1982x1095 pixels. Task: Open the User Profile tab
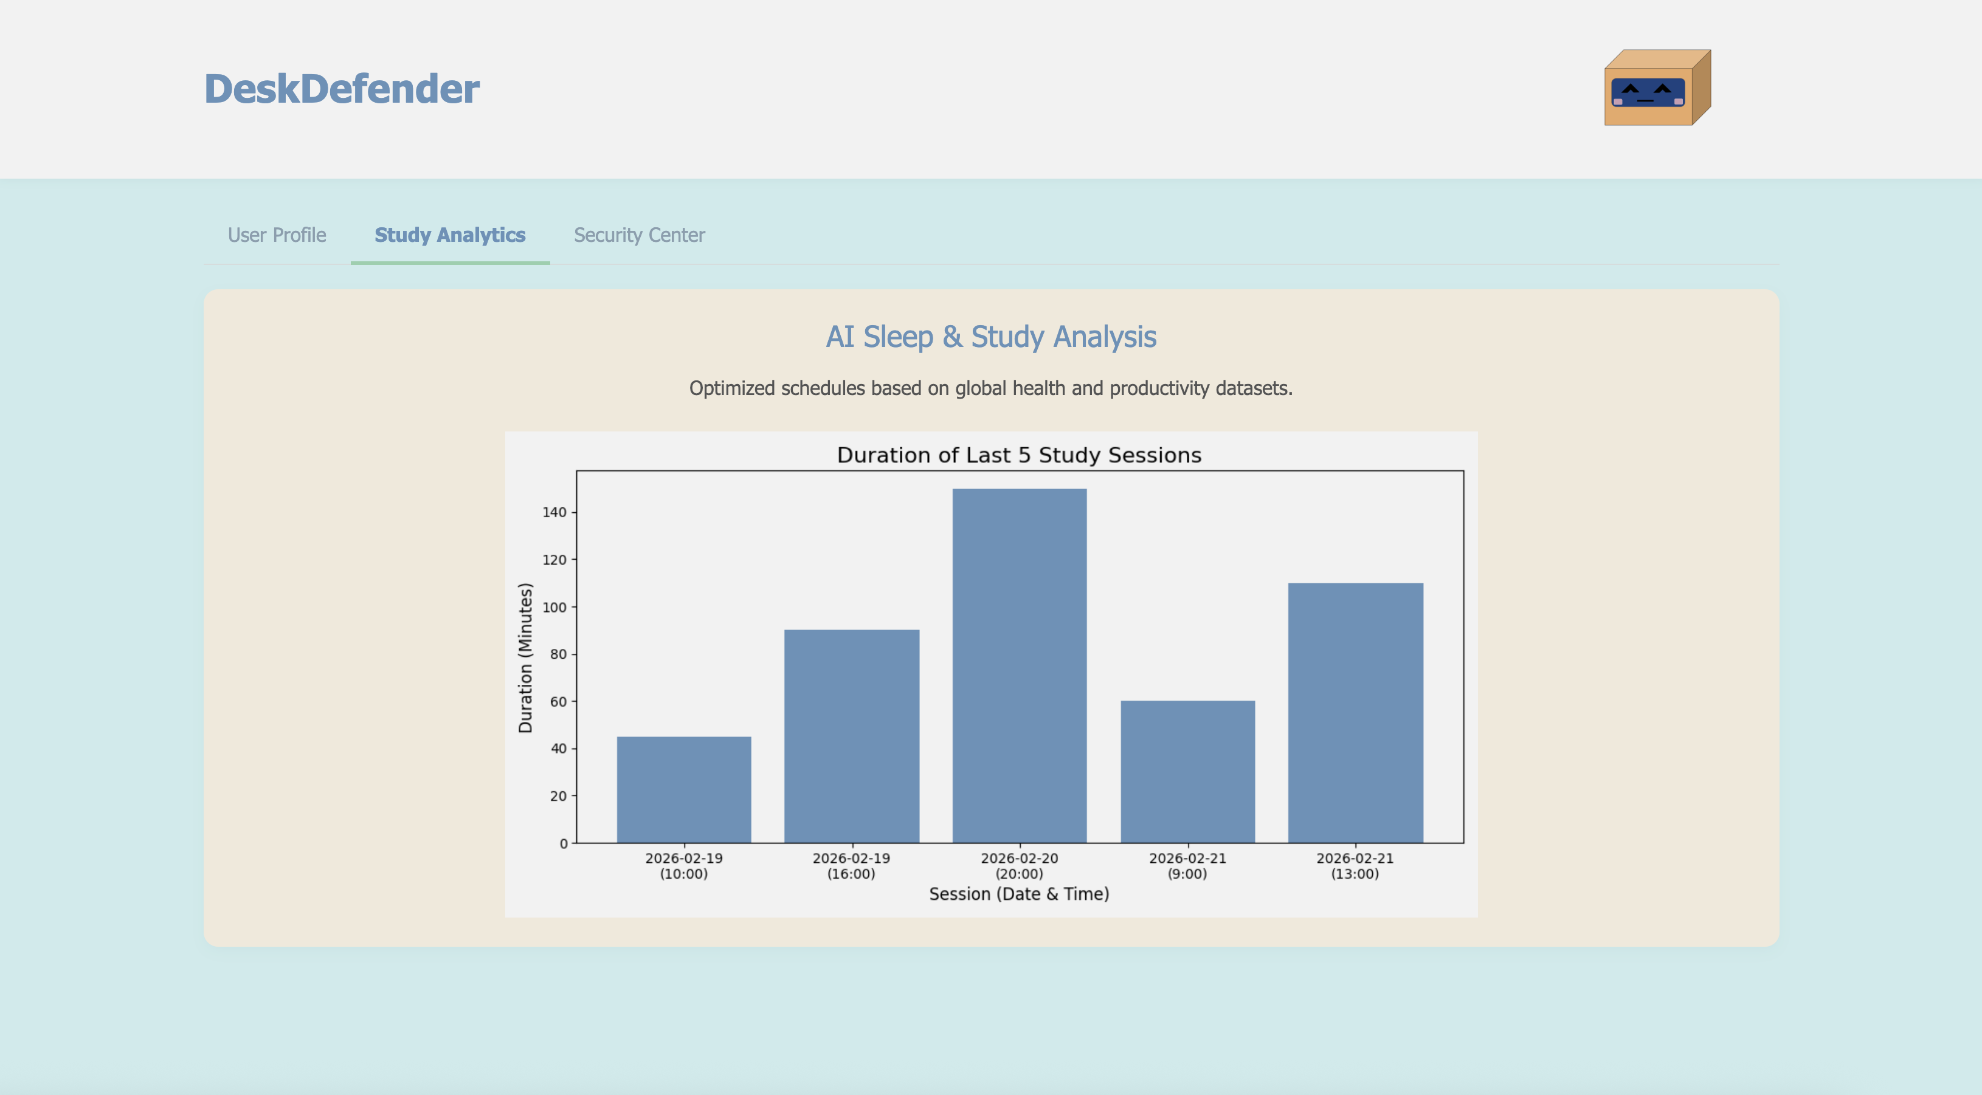(276, 235)
